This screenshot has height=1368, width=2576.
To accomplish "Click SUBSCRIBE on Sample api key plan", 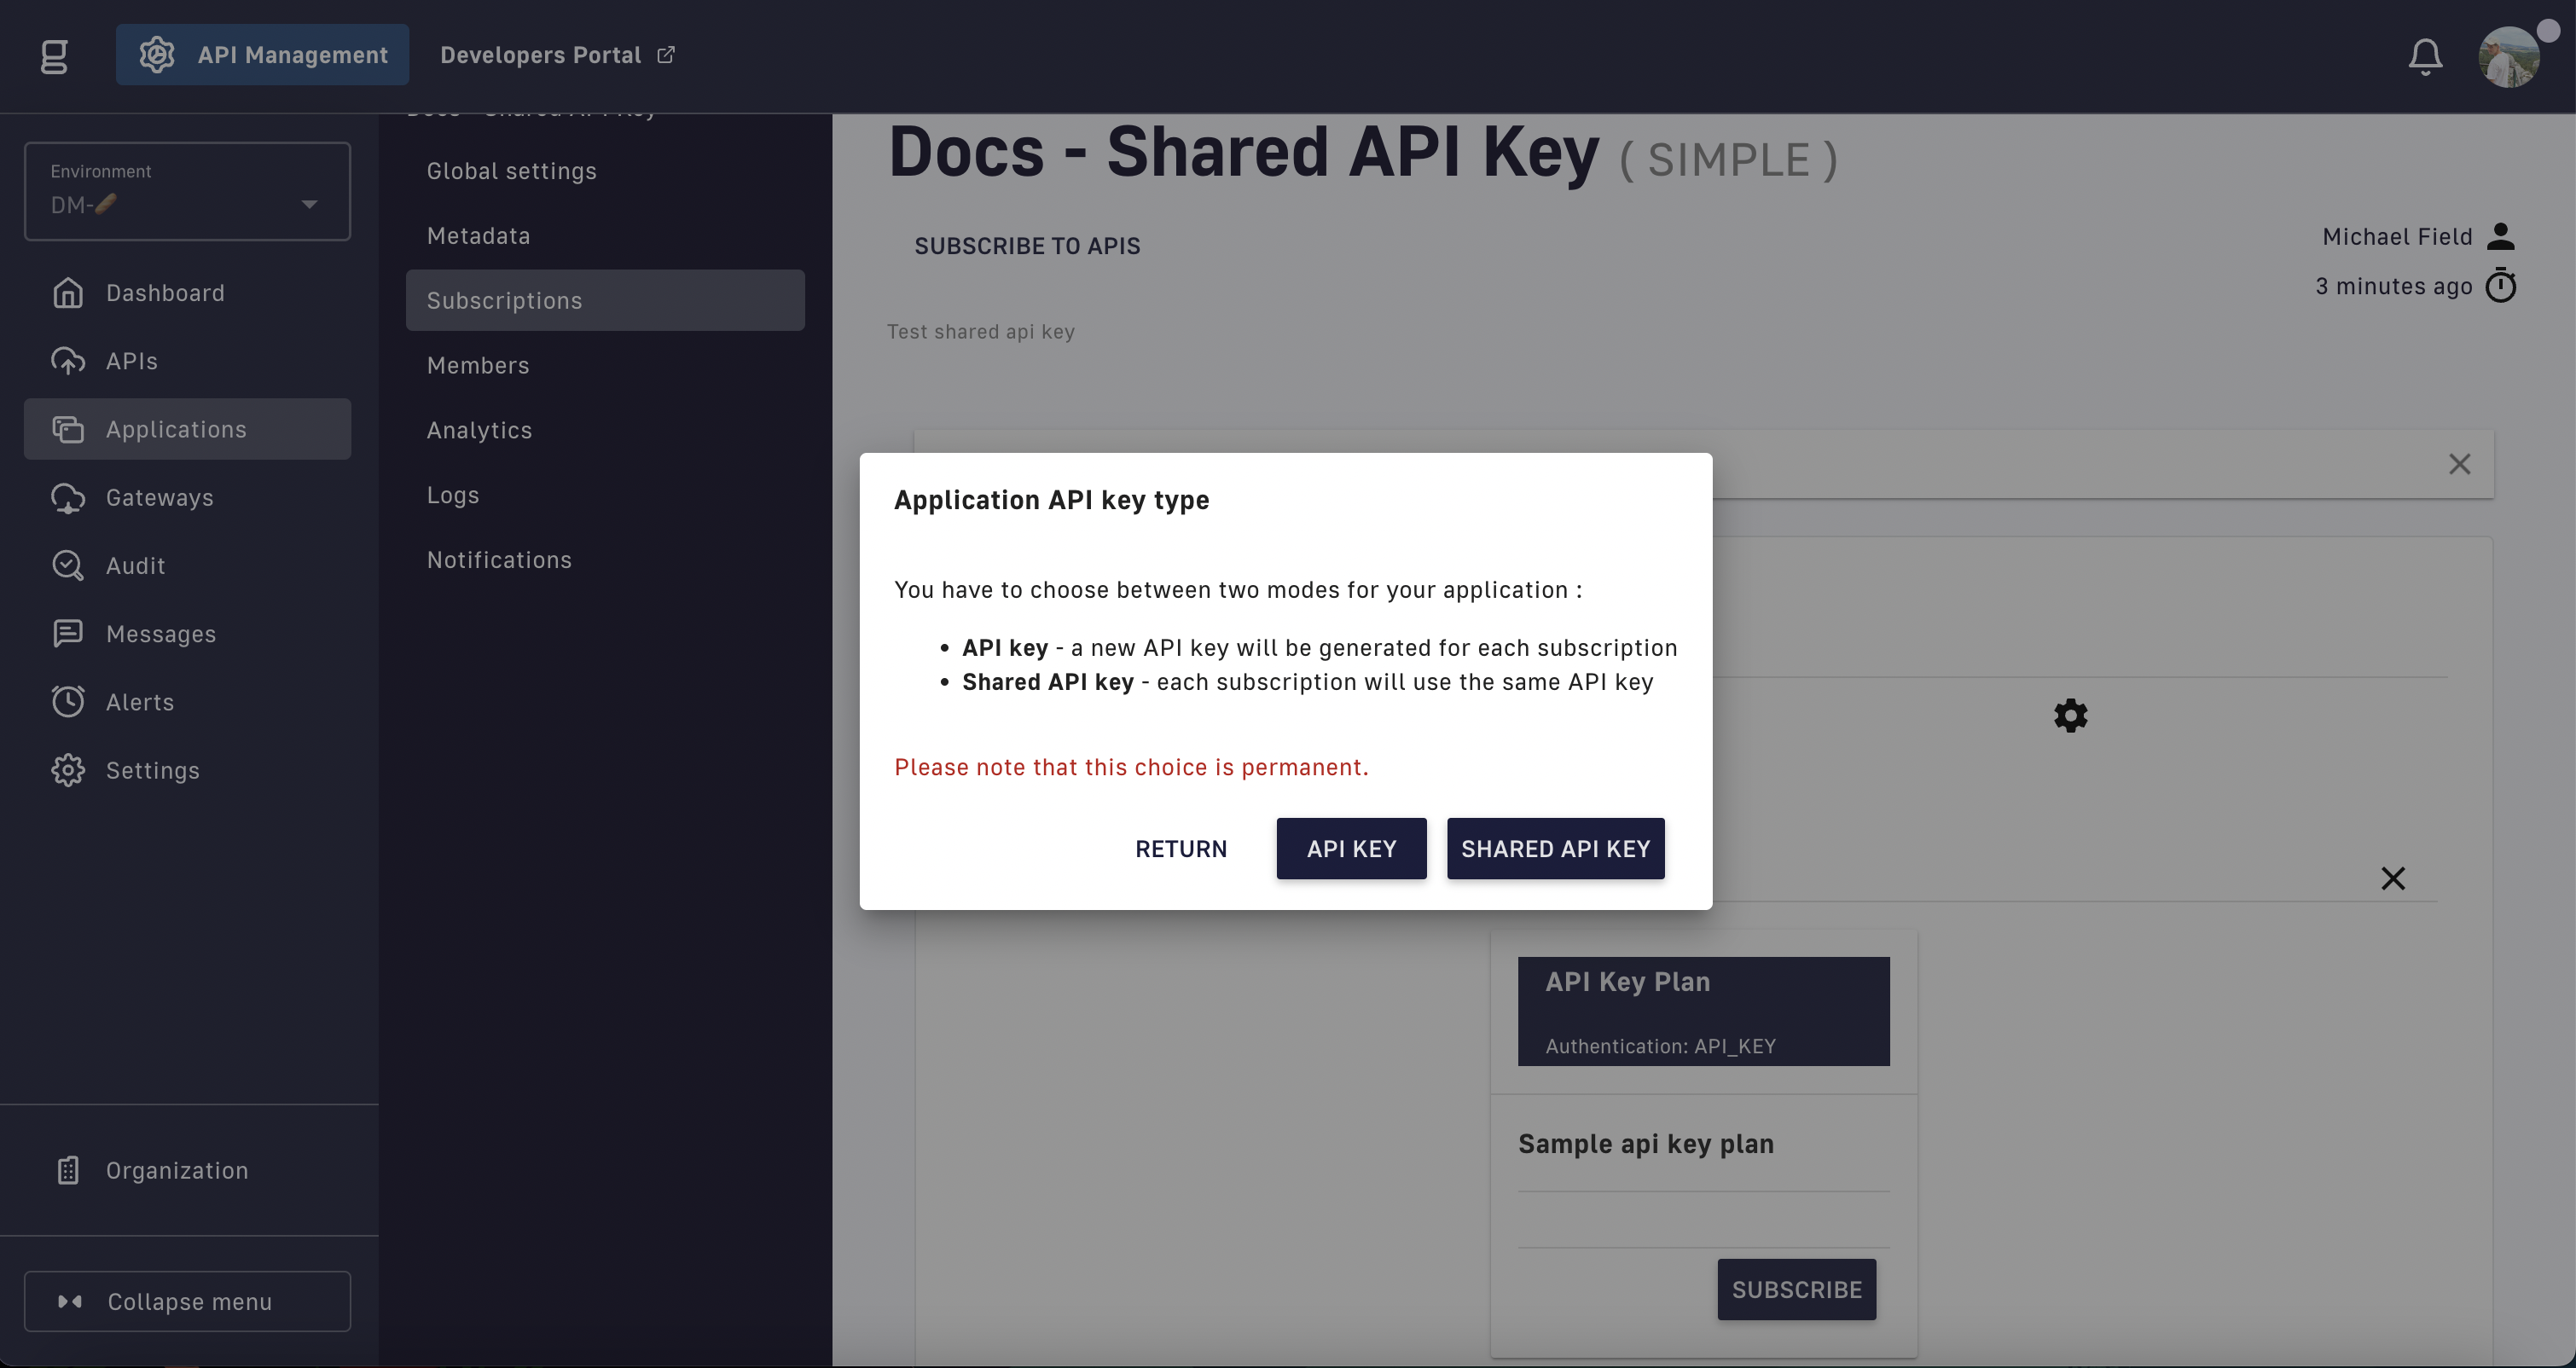I will click(x=1796, y=1289).
